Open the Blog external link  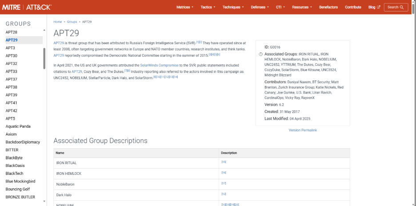click(374, 7)
